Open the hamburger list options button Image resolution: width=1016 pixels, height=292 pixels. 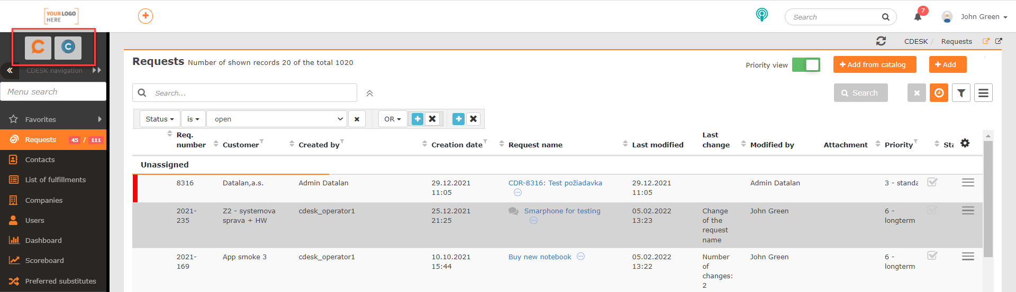[x=984, y=93]
